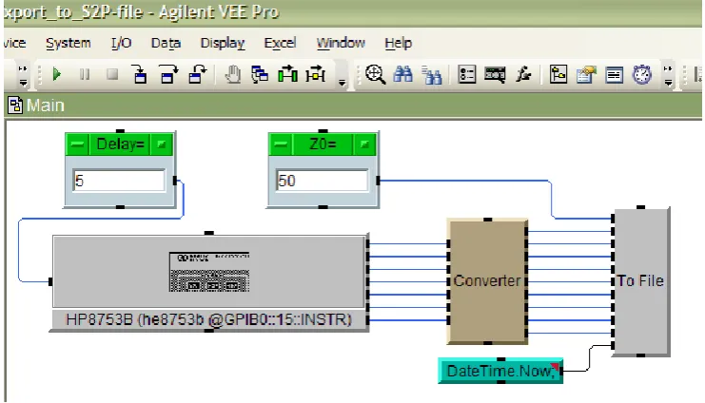Click the Step Out icon
Viewport: 705px width, 403px height.
pyautogui.click(x=197, y=74)
